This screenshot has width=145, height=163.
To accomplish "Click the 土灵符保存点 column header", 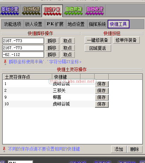I will pos(28,77).
